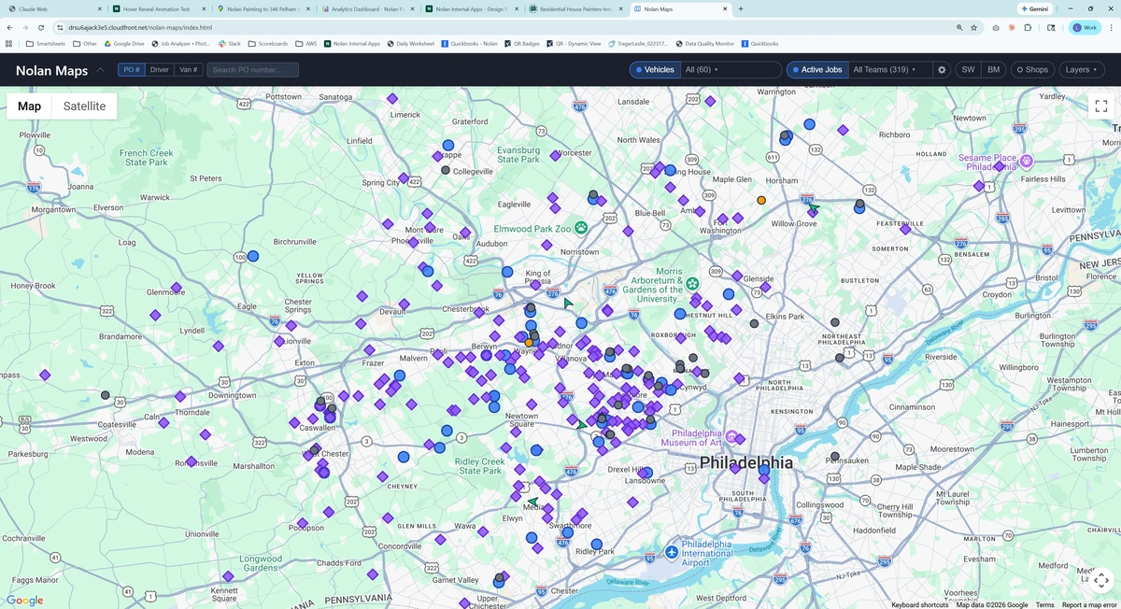
Task: Toggle the Shops visibility
Action: tap(1031, 70)
